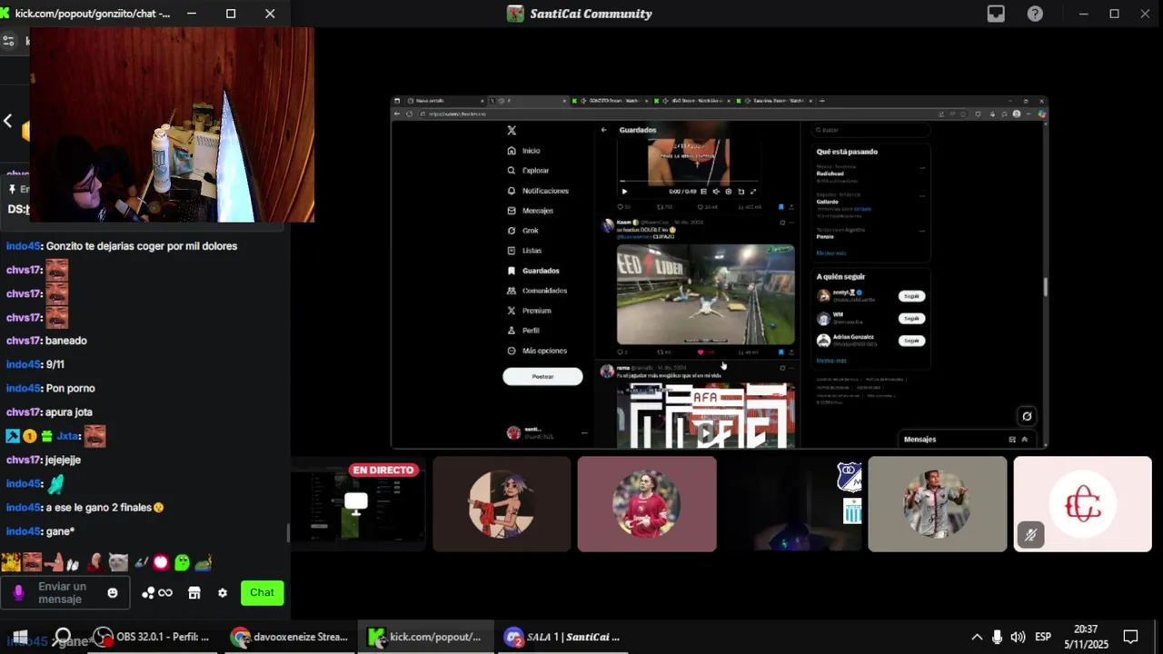Click the Jxta green gift badge
1163x654 pixels.
[46, 436]
